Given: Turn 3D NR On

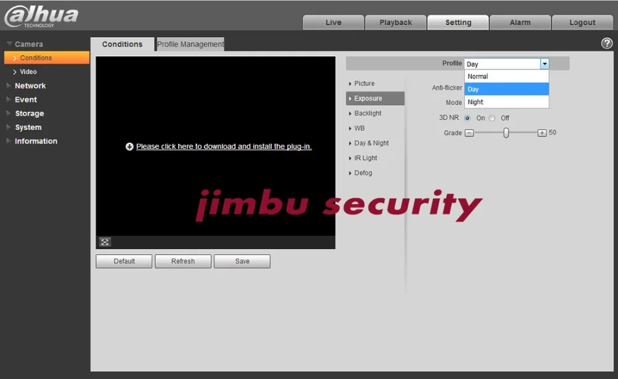Looking at the screenshot, I should (x=467, y=118).
